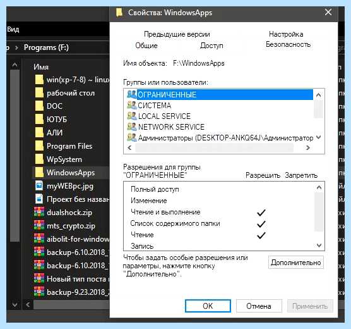The image size is (351, 329).
Task: Click the NETWORK SERVICE group icon
Action: point(131,127)
